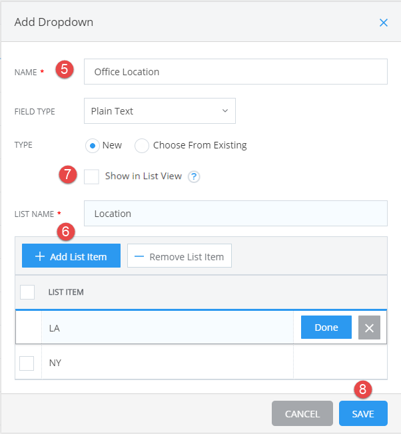Click the List Name field
This screenshot has height=434, width=401.
click(236, 214)
